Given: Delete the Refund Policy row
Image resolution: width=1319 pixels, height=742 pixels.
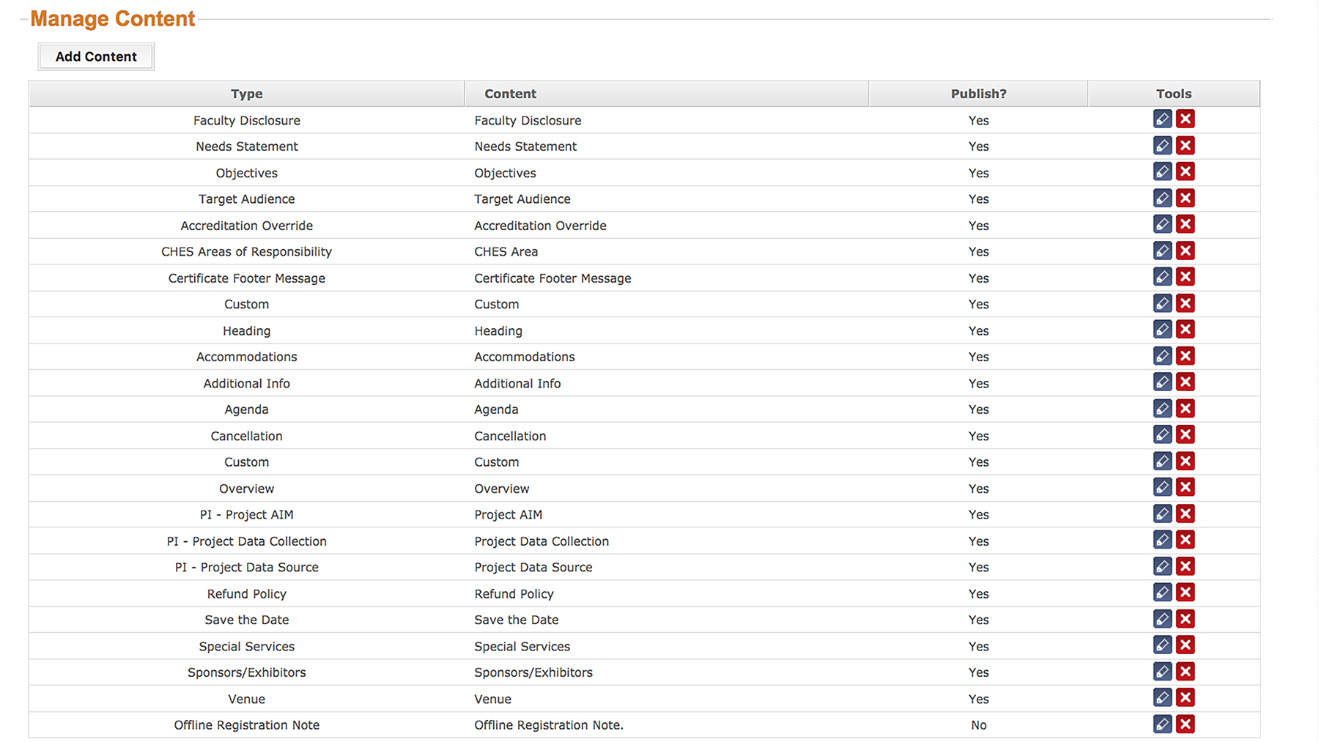Looking at the screenshot, I should [1185, 593].
